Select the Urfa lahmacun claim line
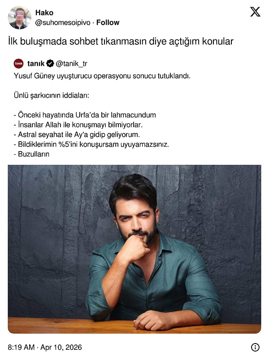The width and height of the screenshot is (269, 361). click(x=85, y=115)
